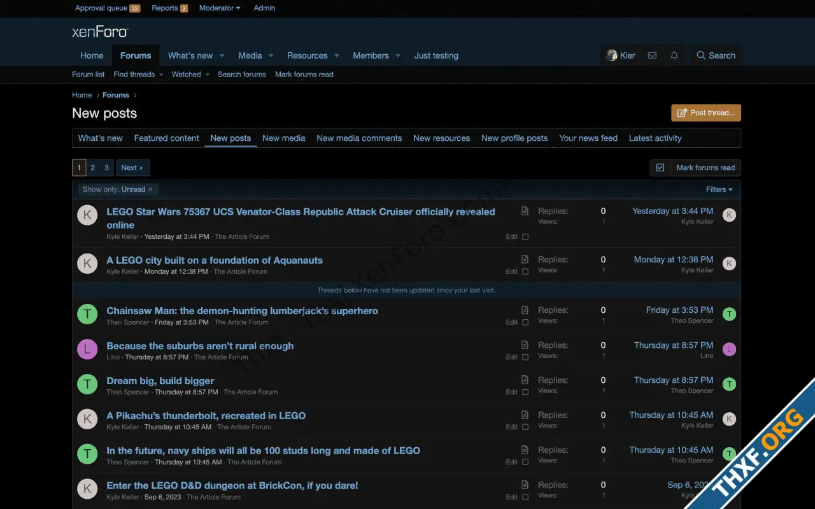The image size is (815, 509).
Task: Open the Filters dropdown
Action: (719, 189)
